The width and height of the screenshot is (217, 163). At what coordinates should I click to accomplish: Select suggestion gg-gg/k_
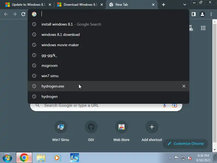click(x=108, y=55)
